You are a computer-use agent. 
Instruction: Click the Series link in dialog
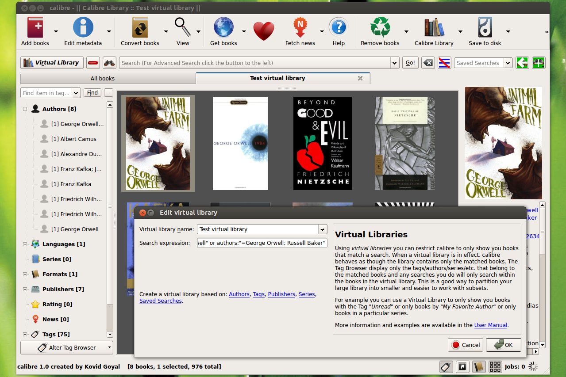[x=307, y=294]
